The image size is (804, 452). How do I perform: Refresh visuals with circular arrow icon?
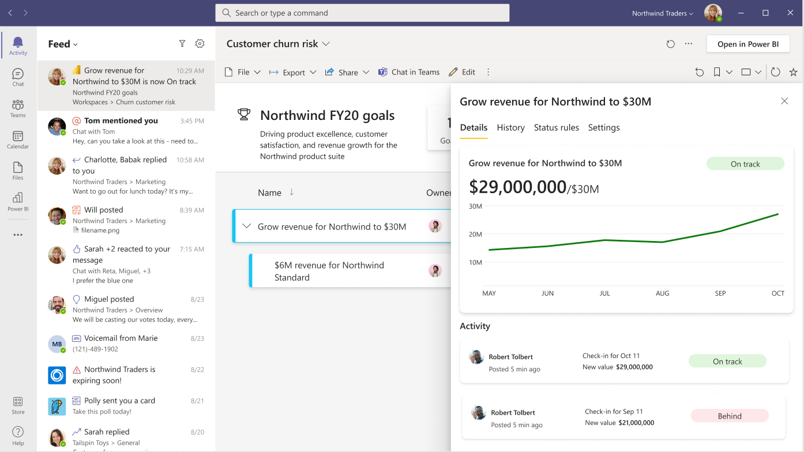tap(776, 72)
